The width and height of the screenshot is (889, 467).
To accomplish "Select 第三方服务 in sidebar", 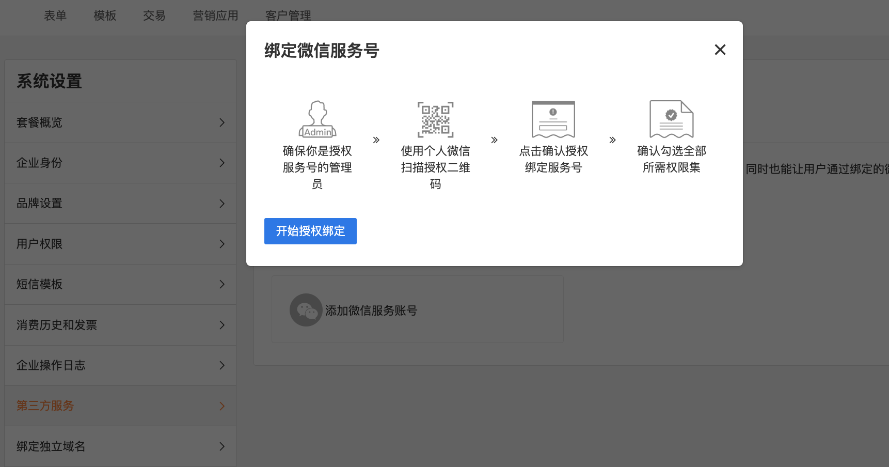I will [x=120, y=406].
